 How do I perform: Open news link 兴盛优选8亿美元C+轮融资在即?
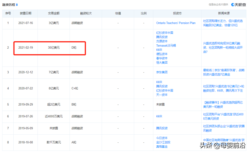coord(224,88)
